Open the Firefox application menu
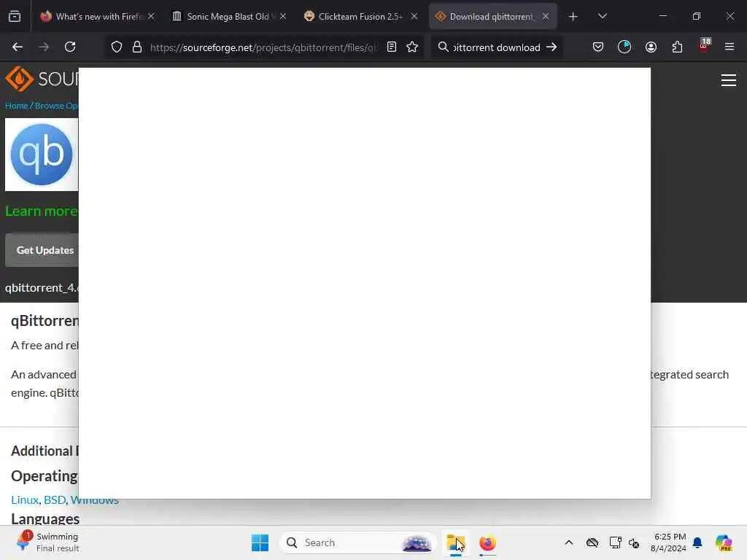Image resolution: width=747 pixels, height=560 pixels. [x=729, y=47]
